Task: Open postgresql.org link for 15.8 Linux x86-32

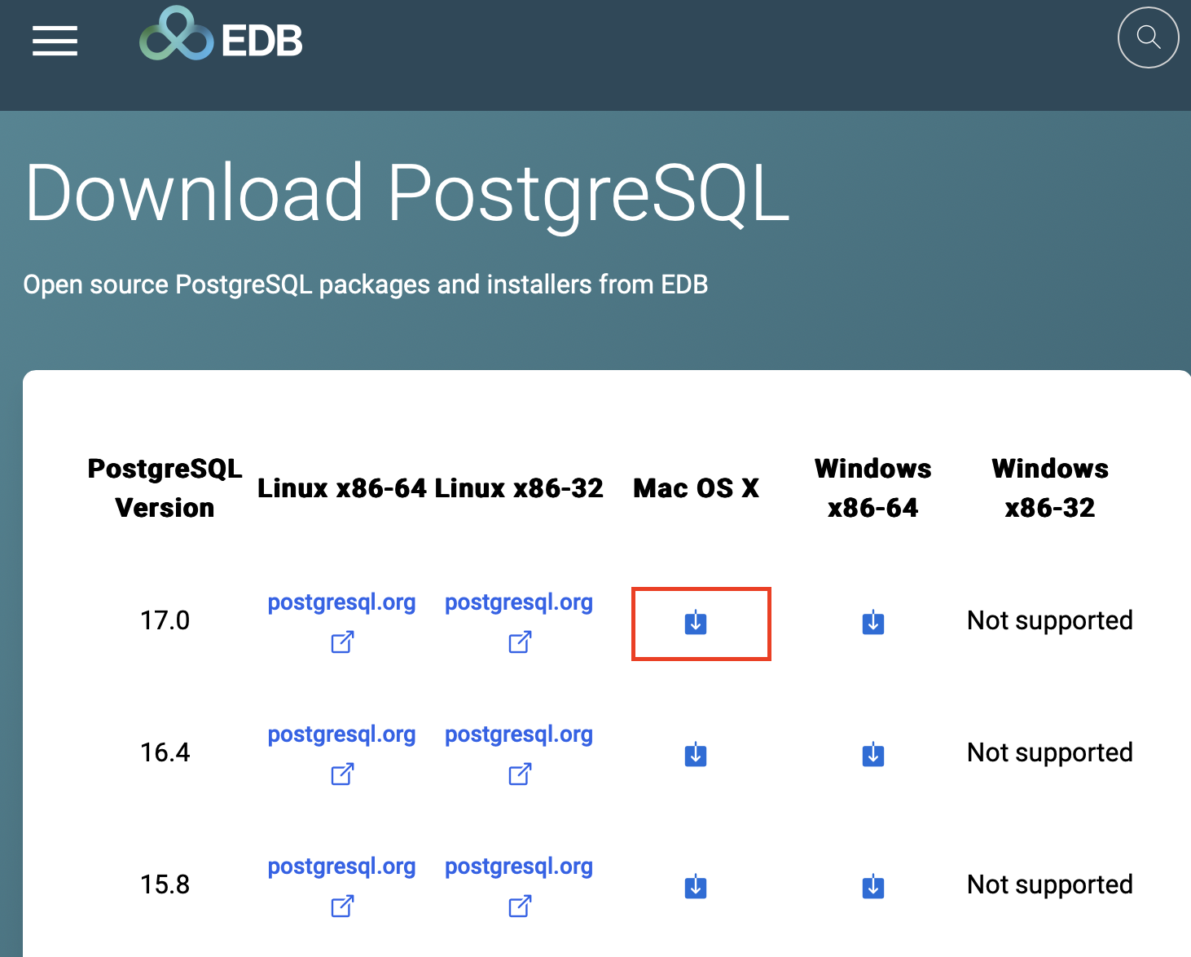Action: 519,867
